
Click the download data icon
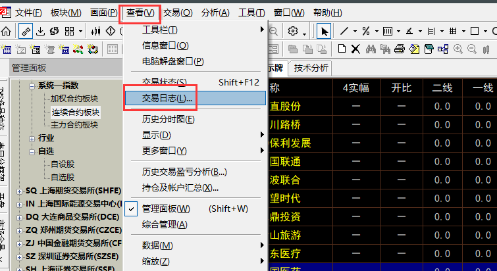click(x=40, y=32)
